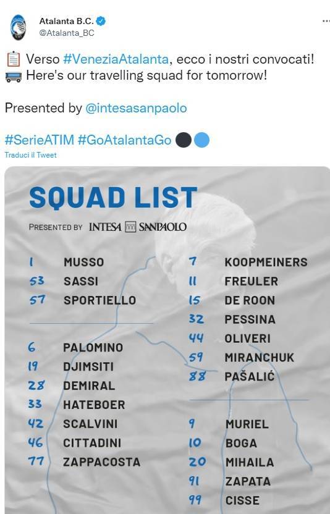Image resolution: width=330 pixels, height=514 pixels.
Task: Open the #SerieATIM hashtag
Action: click(40, 140)
